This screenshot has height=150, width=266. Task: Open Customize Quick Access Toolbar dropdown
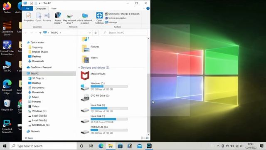(x=40, y=3)
